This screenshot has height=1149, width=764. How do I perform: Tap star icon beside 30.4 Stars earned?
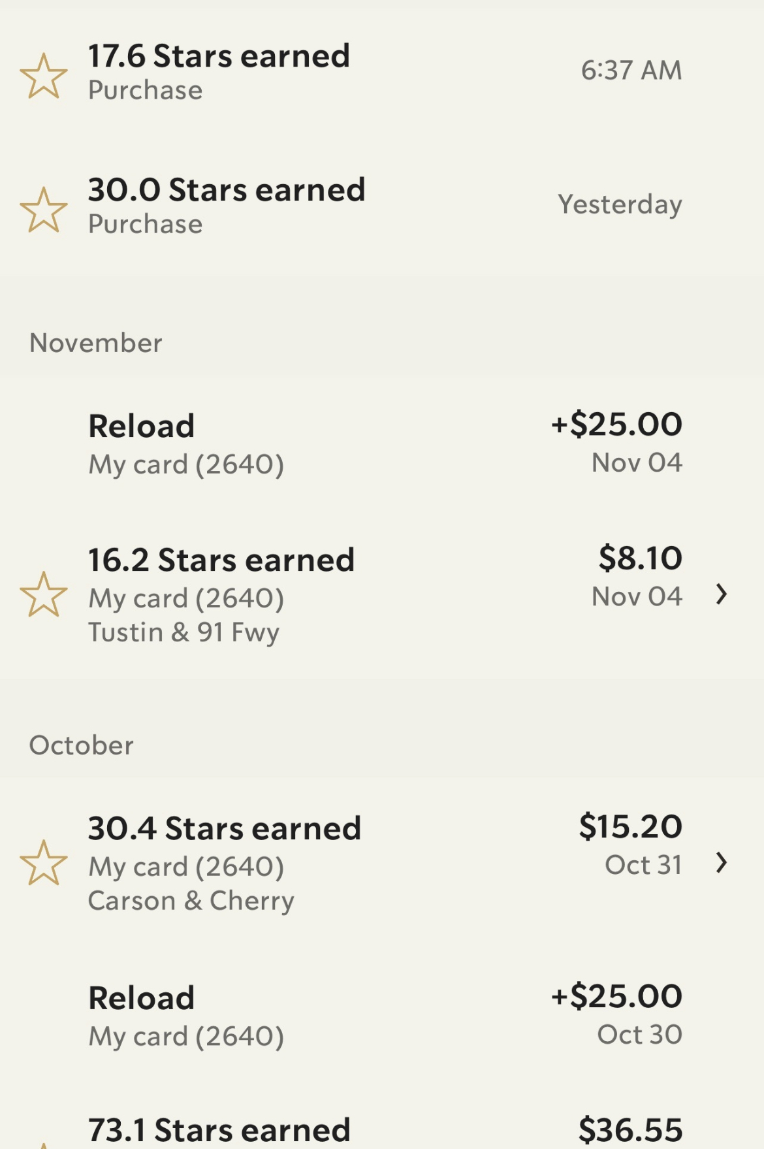pyautogui.click(x=44, y=862)
